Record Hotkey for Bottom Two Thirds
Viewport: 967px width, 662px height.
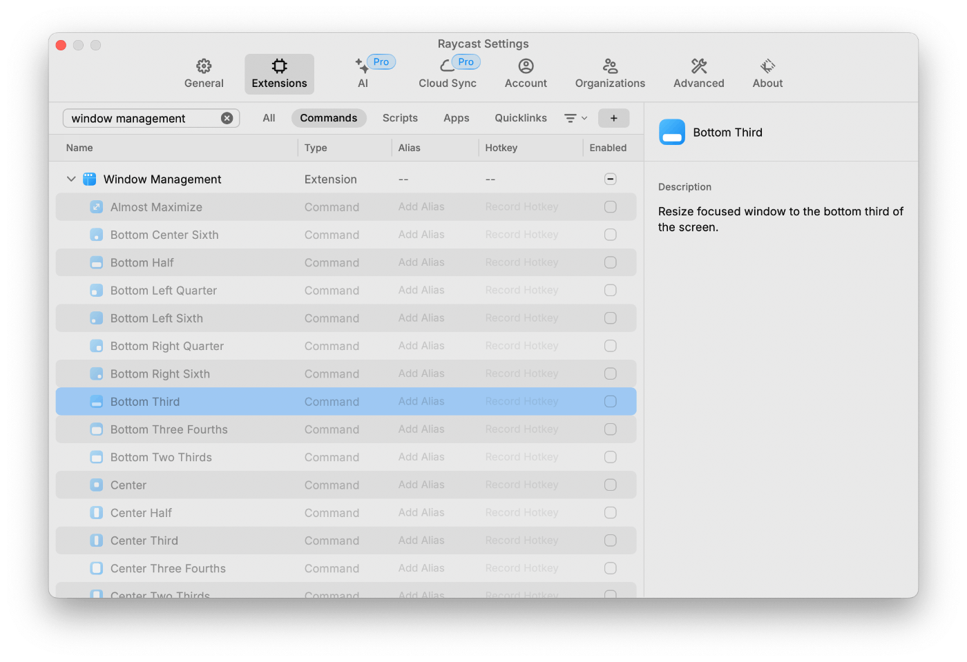pyautogui.click(x=521, y=457)
